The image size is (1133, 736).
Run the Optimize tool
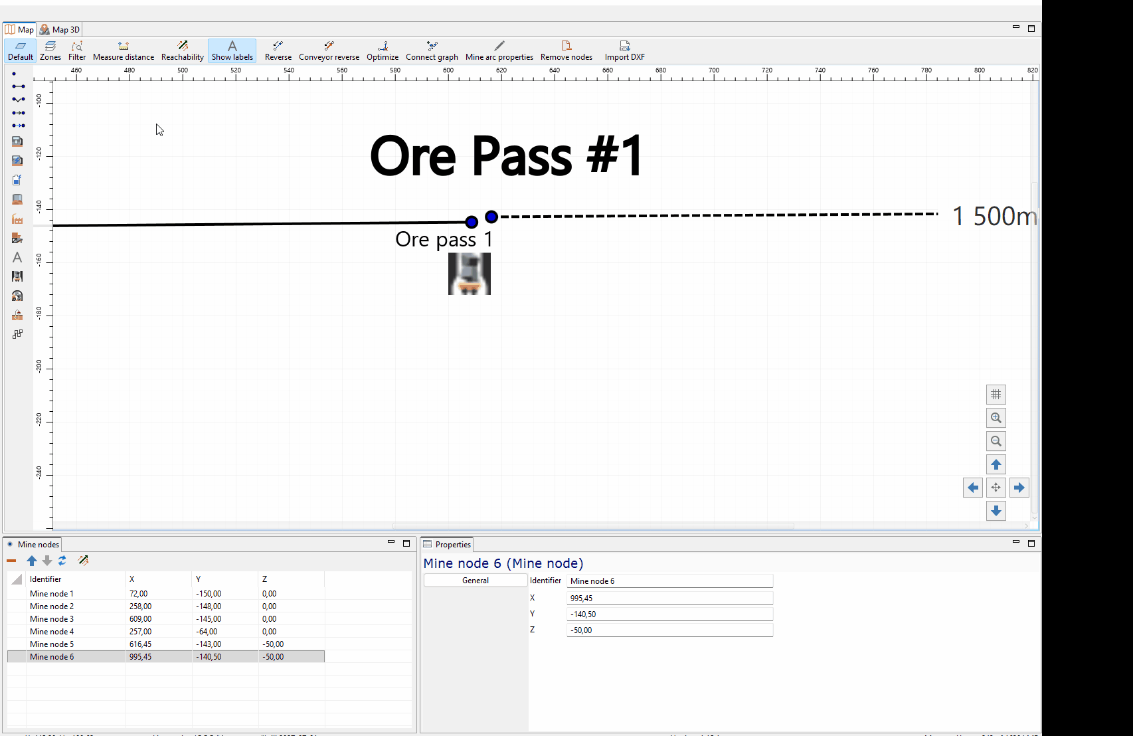(383, 50)
